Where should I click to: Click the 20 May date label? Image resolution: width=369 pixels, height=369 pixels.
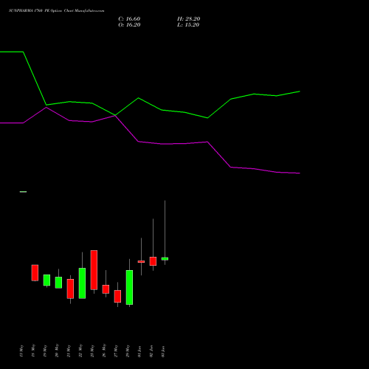coord(57,351)
